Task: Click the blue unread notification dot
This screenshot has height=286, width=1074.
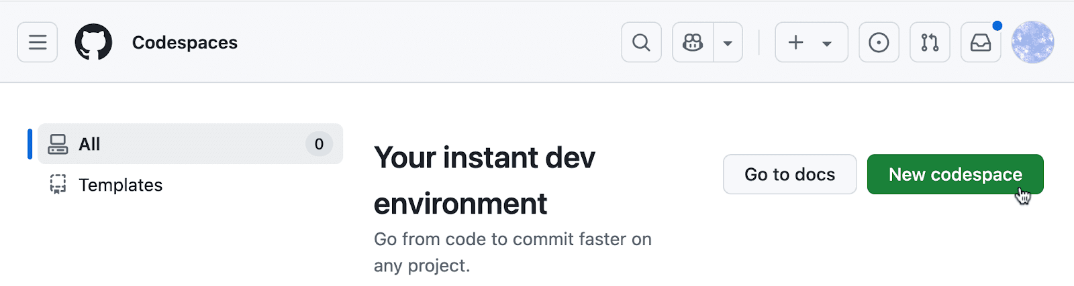Action: pyautogui.click(x=997, y=25)
